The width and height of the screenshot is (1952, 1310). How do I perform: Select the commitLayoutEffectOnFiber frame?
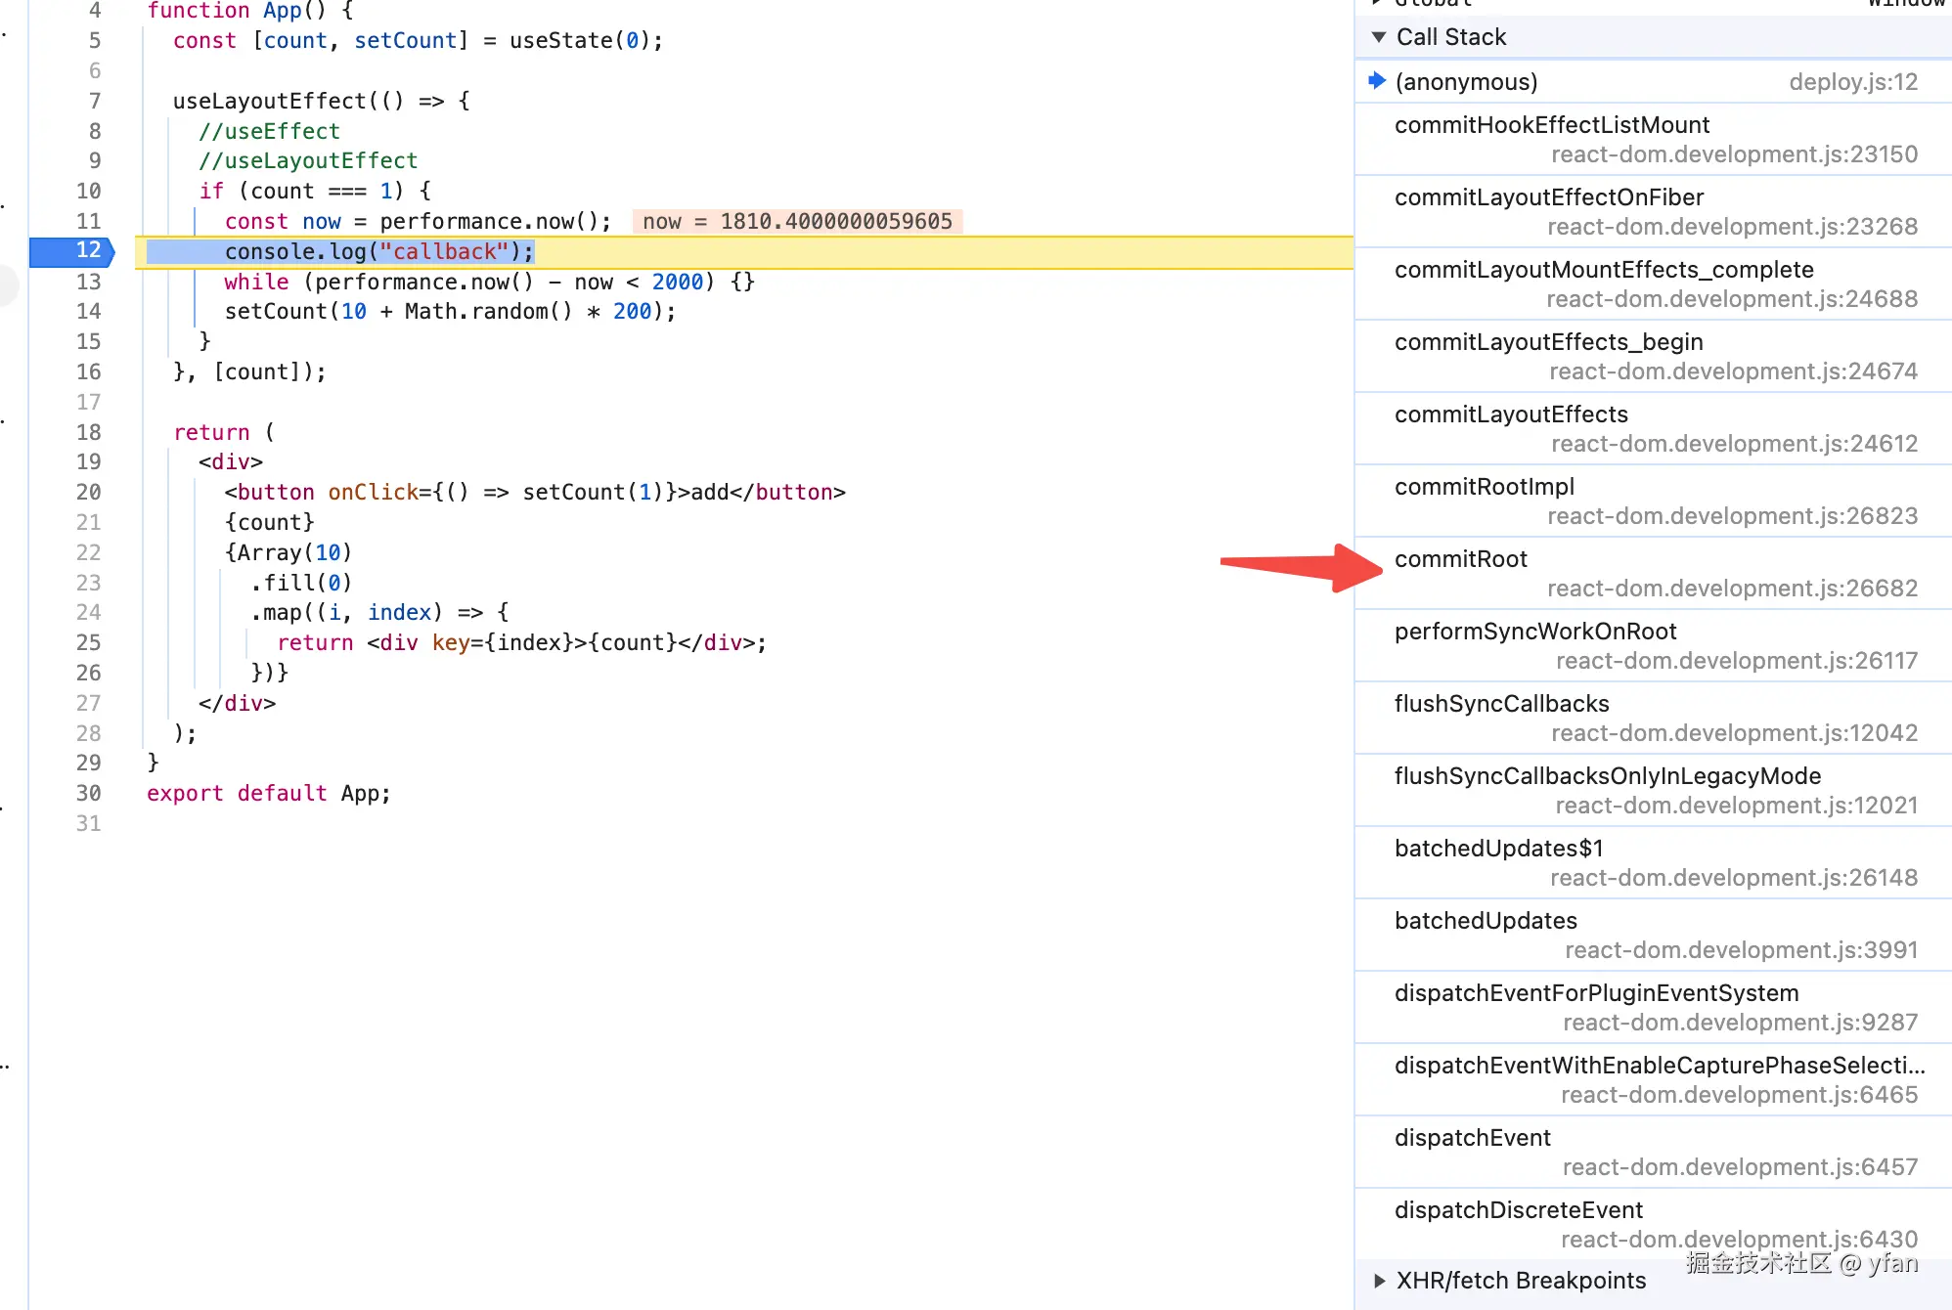point(1548,197)
